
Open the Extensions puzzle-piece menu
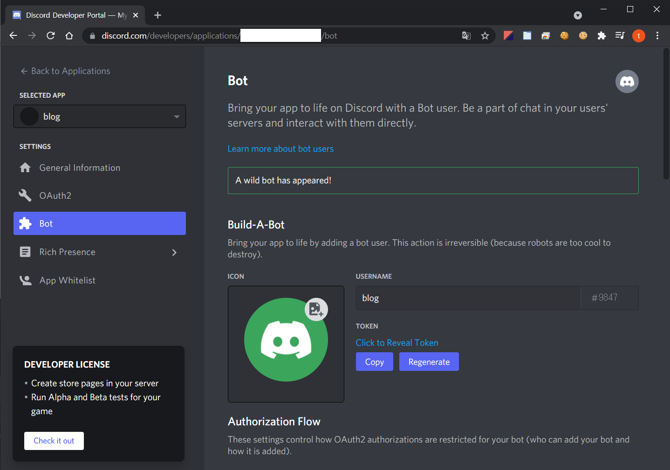[x=602, y=36]
